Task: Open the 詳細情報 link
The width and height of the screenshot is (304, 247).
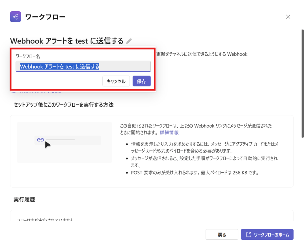Action: (169, 132)
